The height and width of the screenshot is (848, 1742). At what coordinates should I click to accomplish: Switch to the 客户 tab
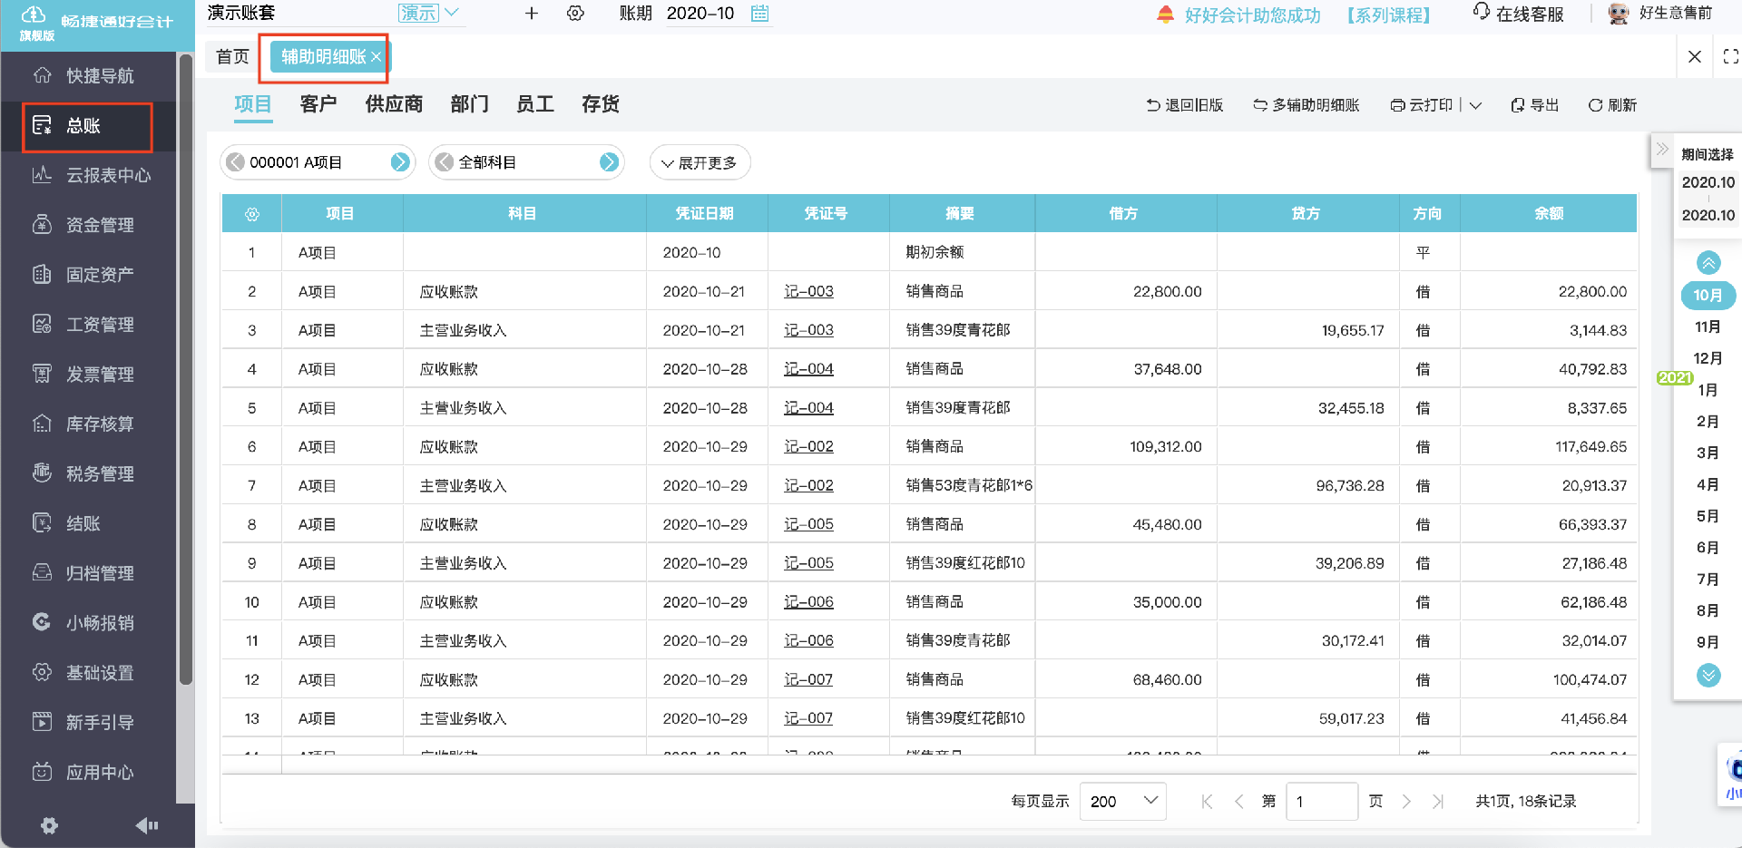point(317,104)
